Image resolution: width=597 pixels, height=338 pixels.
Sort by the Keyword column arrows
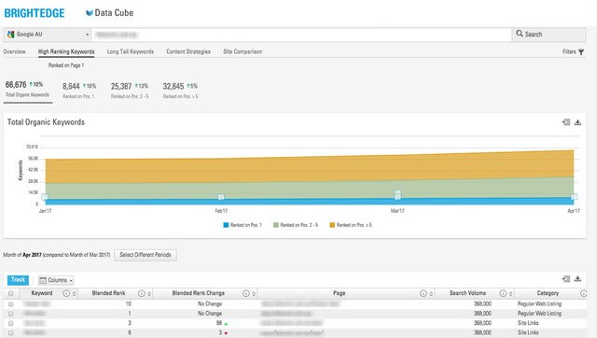[x=74, y=294]
